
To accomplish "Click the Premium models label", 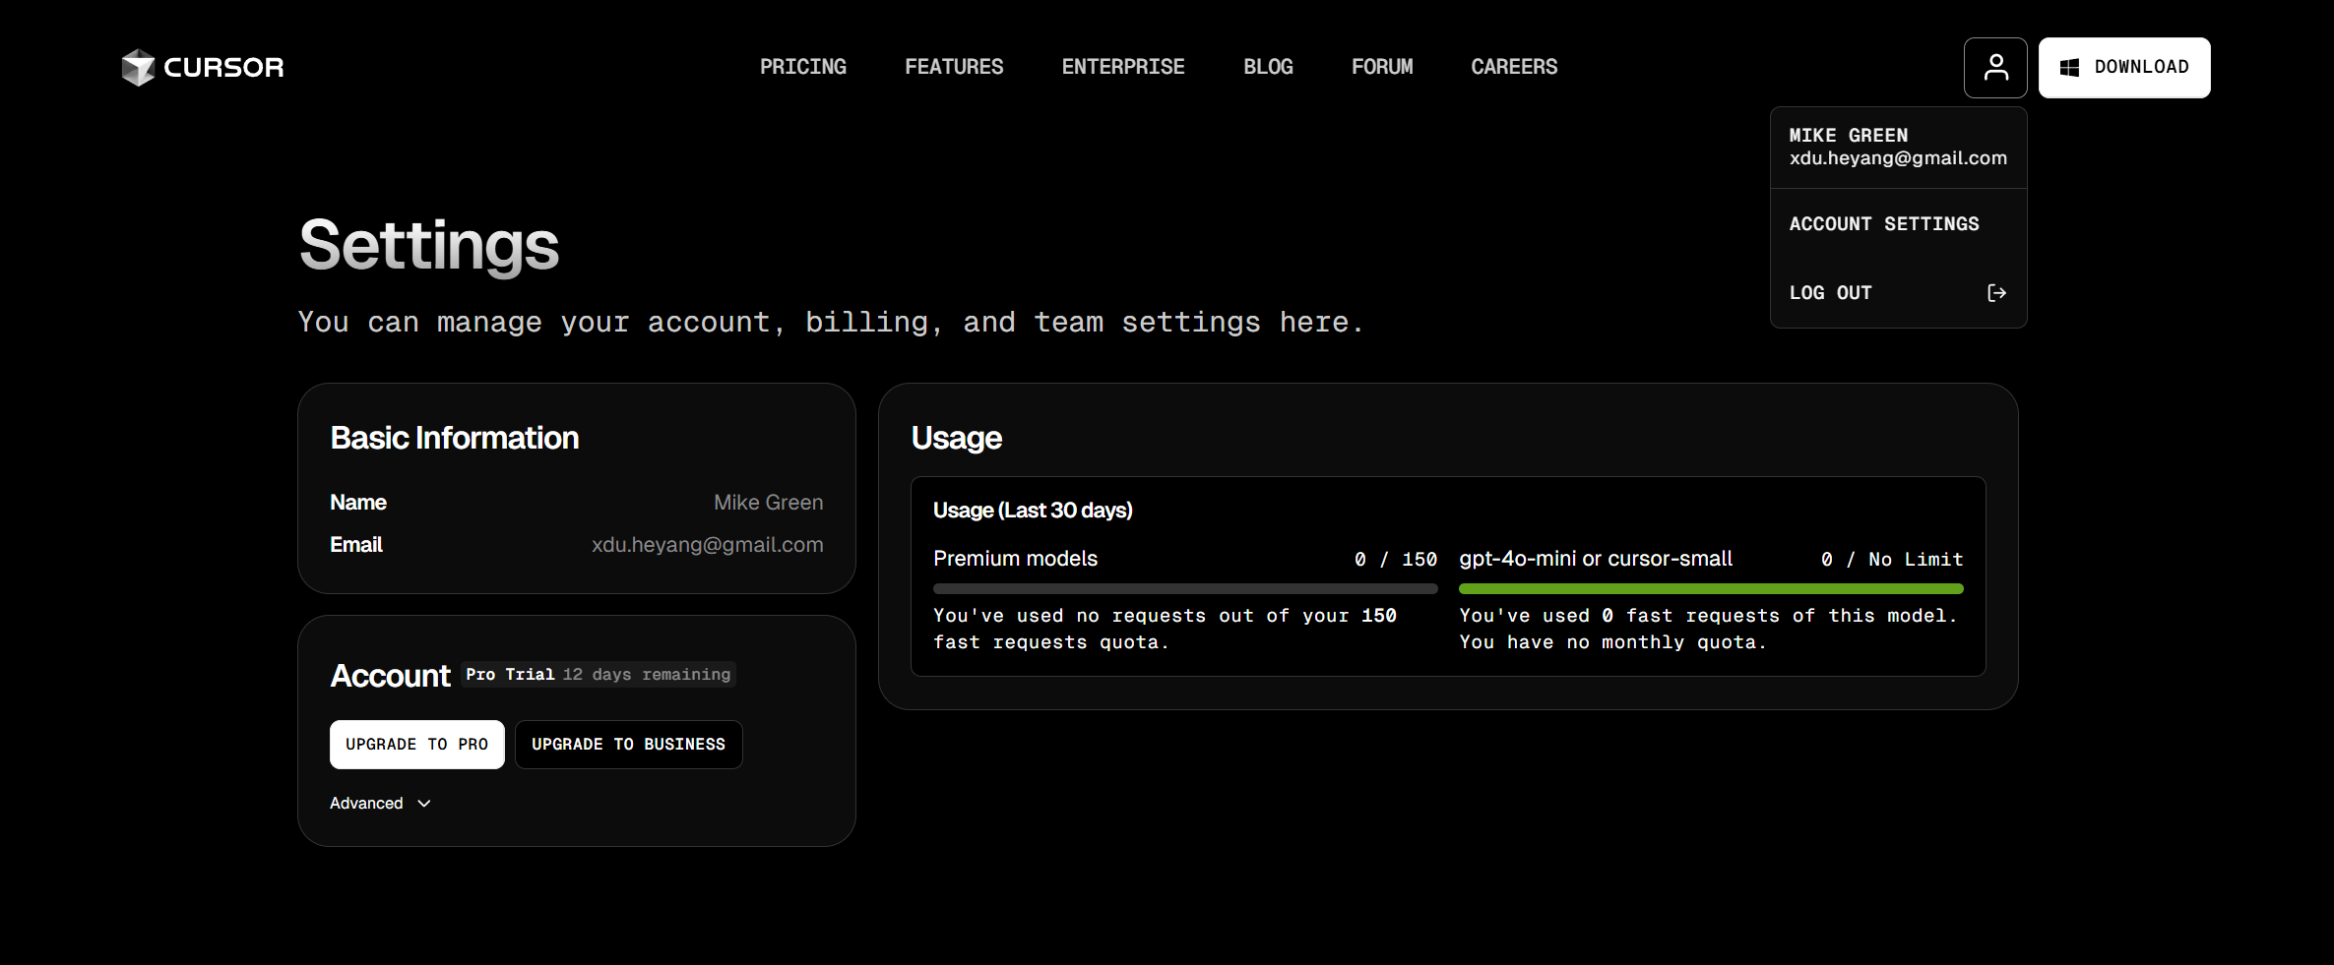I will [1015, 559].
